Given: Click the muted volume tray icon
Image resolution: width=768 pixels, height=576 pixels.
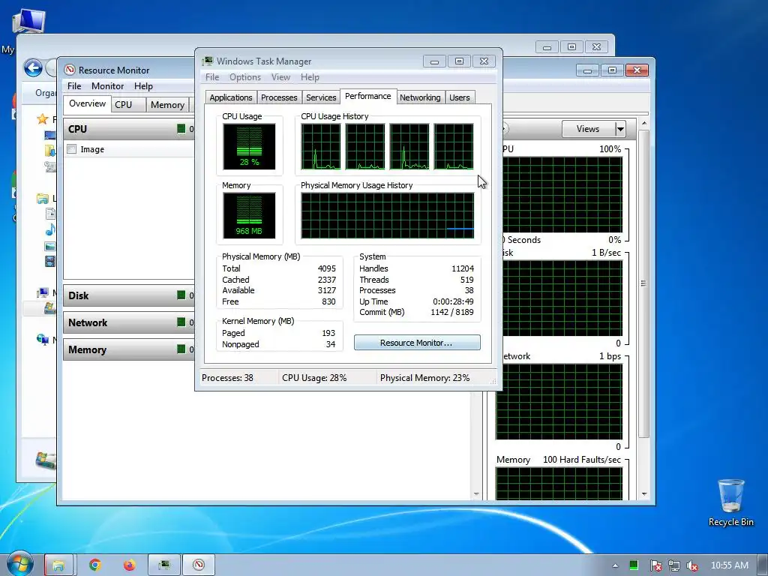Looking at the screenshot, I should (692, 565).
